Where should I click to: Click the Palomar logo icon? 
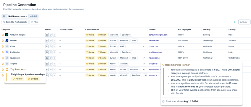(7, 40)
